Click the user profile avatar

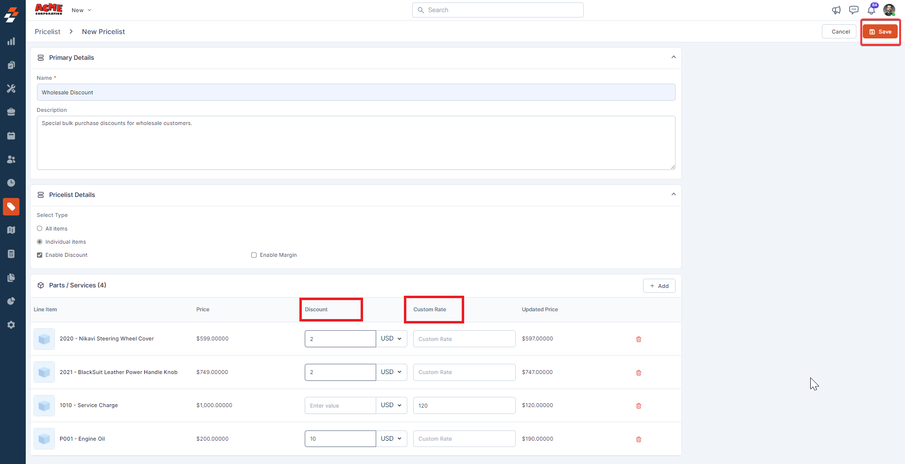tap(889, 10)
